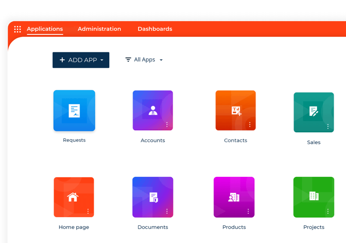Open the Projects app tile
Viewport: 346px width, 243px height.
[x=314, y=197]
